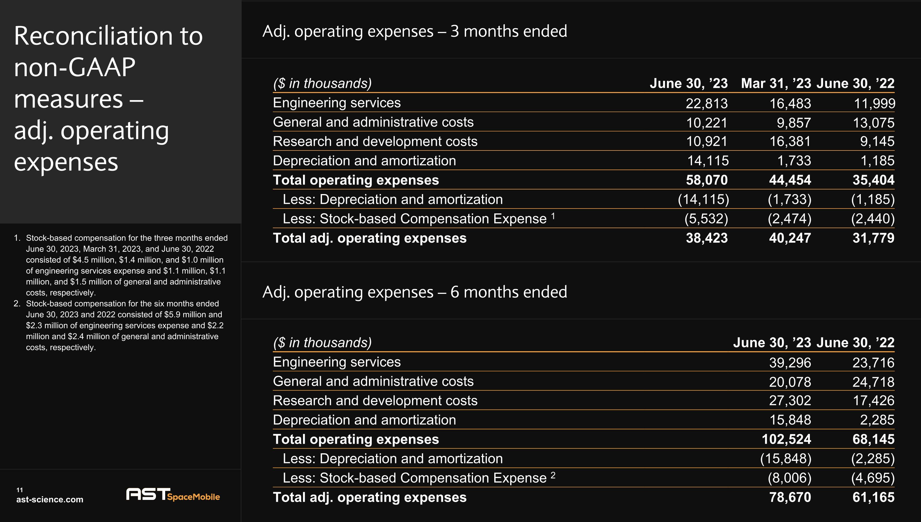Screen dimensions: 921x522
Task: Select the 58,070 total operating expenses value
Action: point(706,180)
